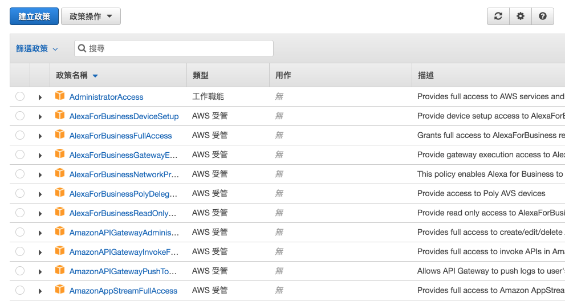Expand the AdministratorAccess row details
Screen dimensions: 565x301
pyautogui.click(x=40, y=97)
